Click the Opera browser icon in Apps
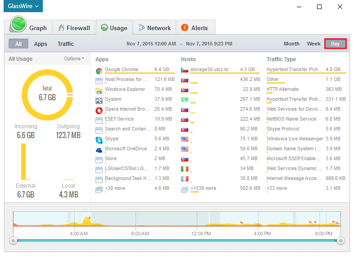This screenshot has width=354, height=256. click(x=99, y=110)
